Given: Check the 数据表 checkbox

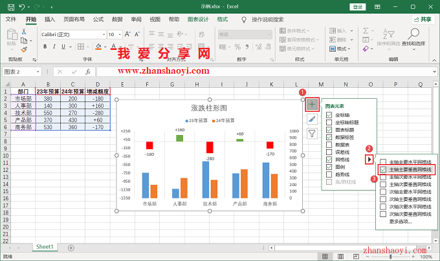Looking at the screenshot, I should [329, 145].
